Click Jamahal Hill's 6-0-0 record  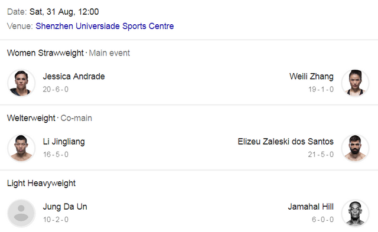click(x=322, y=220)
